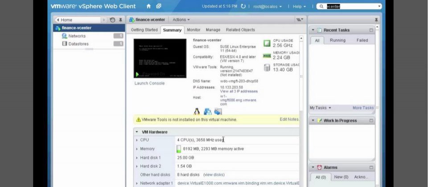The width and height of the screenshot is (428, 187).
Task: Click the Alarms bell icon
Action: tap(319, 167)
